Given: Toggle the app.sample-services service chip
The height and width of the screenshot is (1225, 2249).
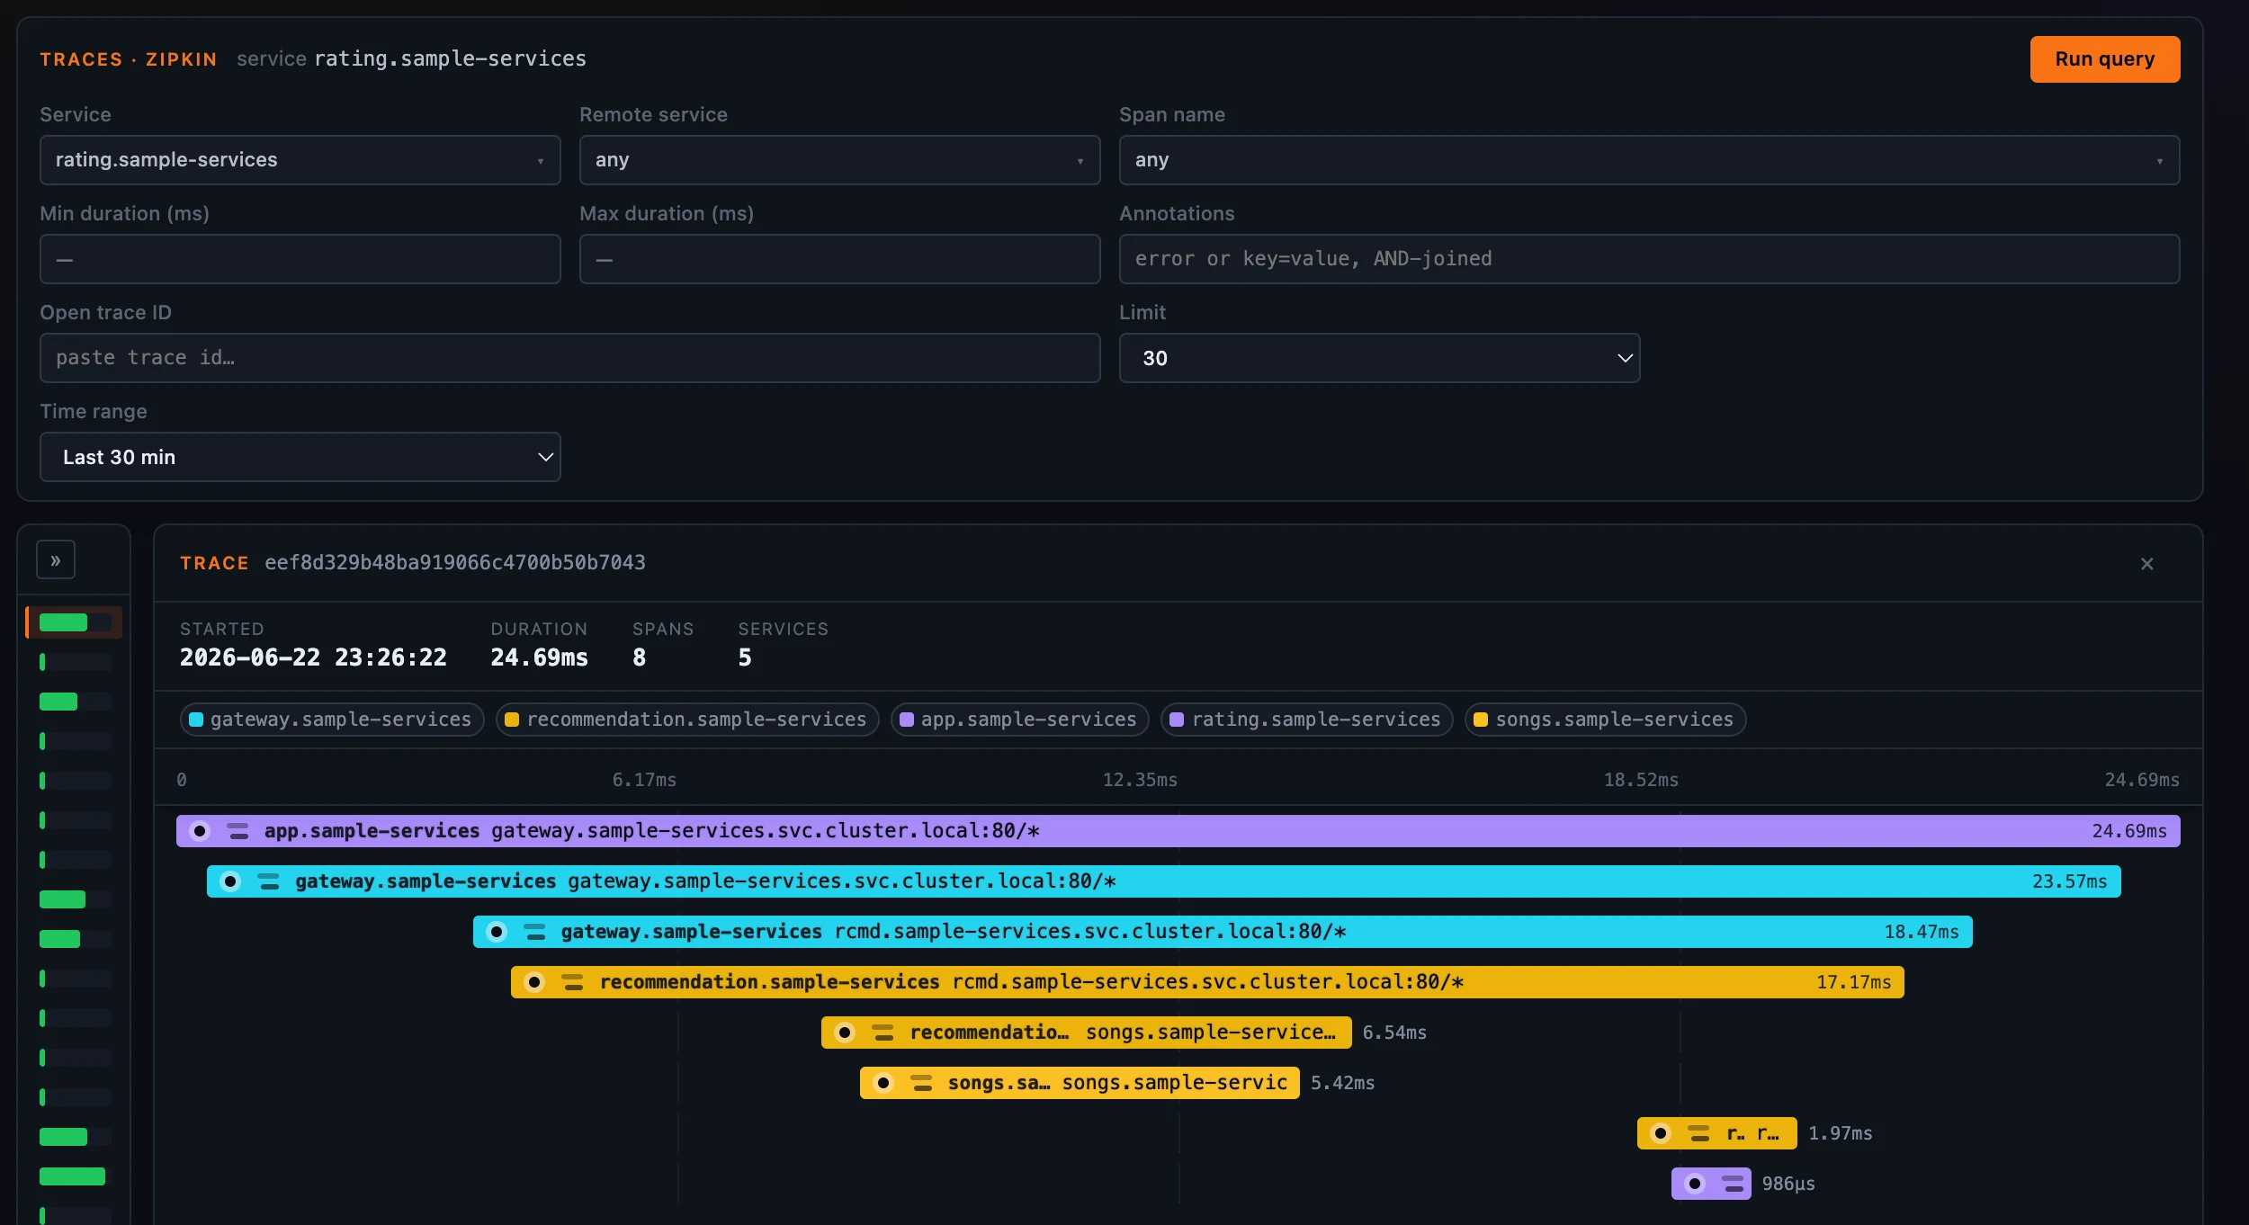Looking at the screenshot, I should 1019,720.
